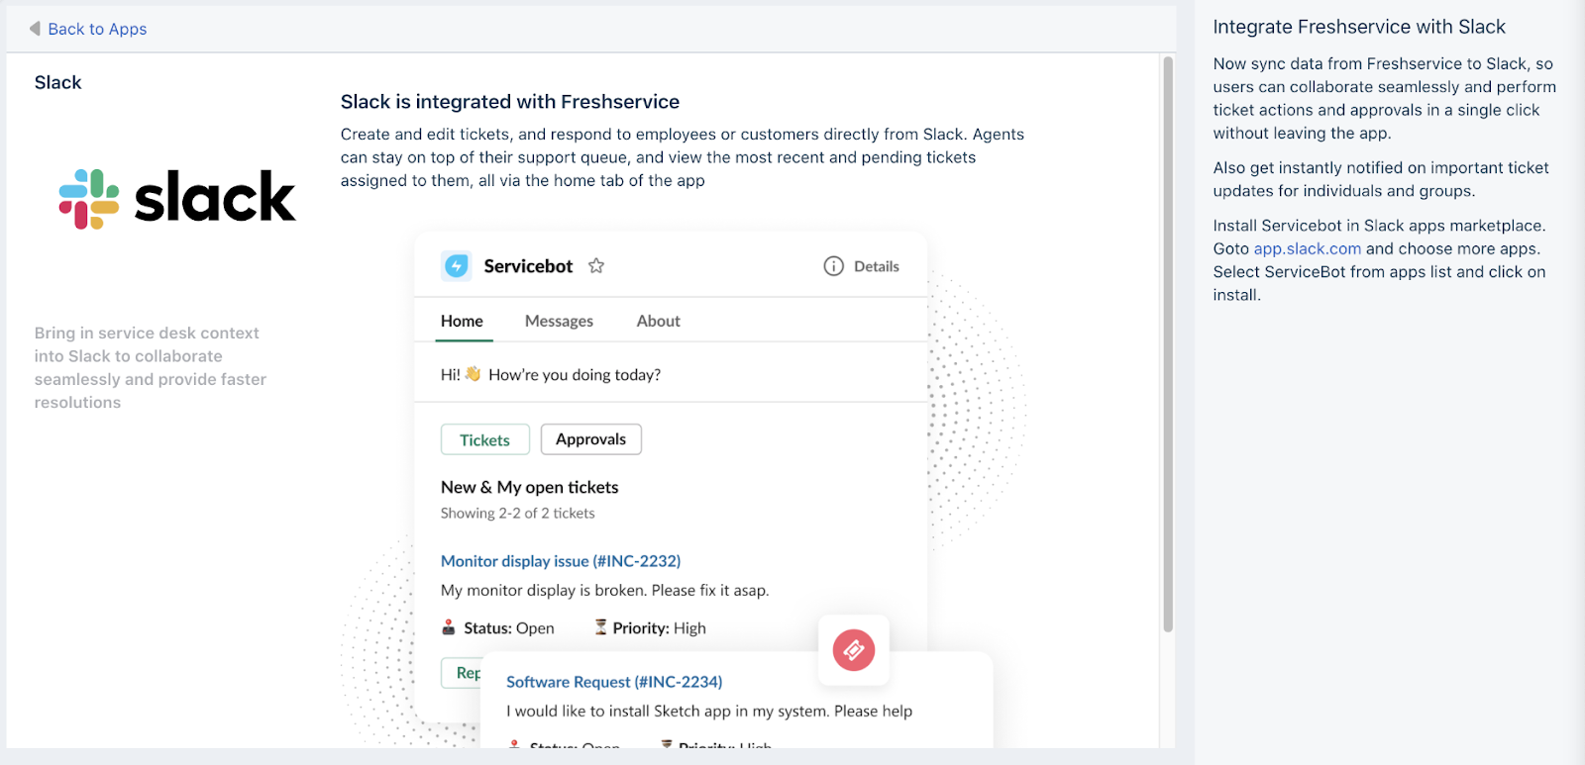
Task: Click 'Bring in service desk context' description
Action: coord(151,368)
